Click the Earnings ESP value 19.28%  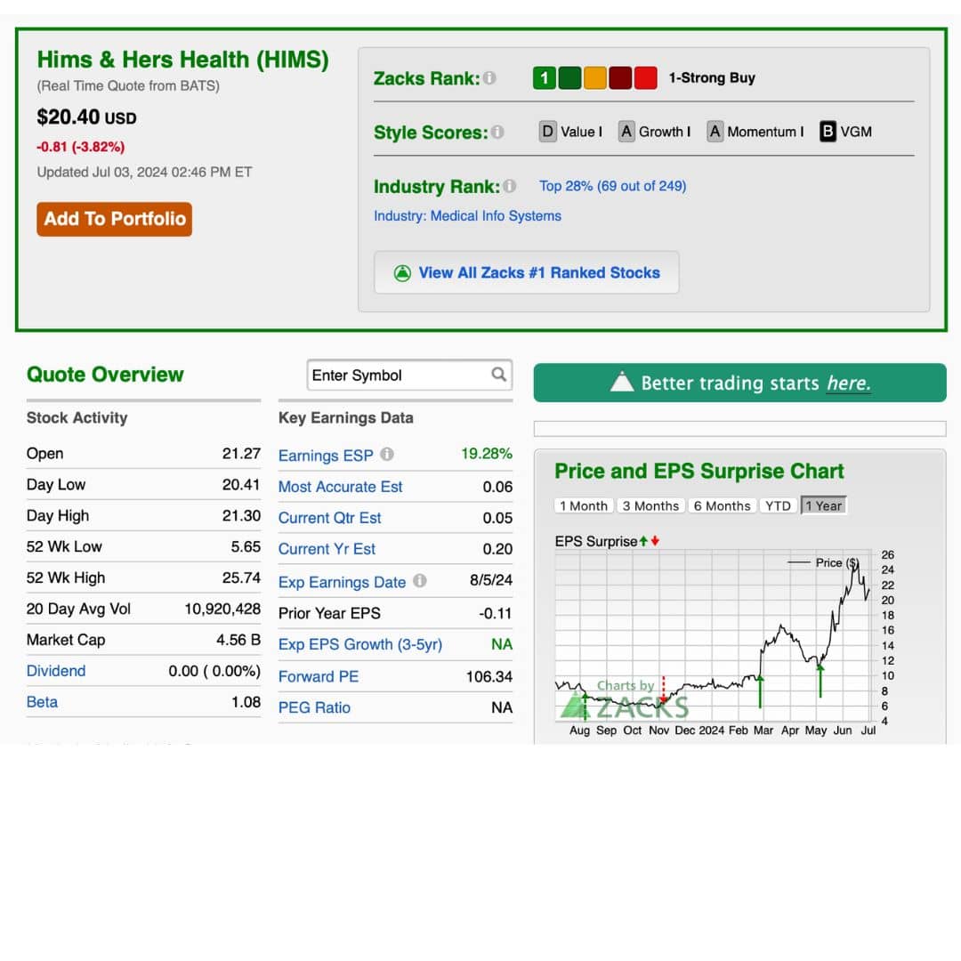tap(487, 454)
